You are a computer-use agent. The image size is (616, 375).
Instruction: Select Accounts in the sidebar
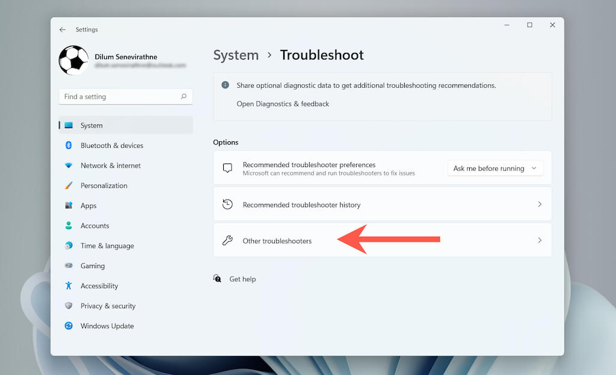click(95, 226)
